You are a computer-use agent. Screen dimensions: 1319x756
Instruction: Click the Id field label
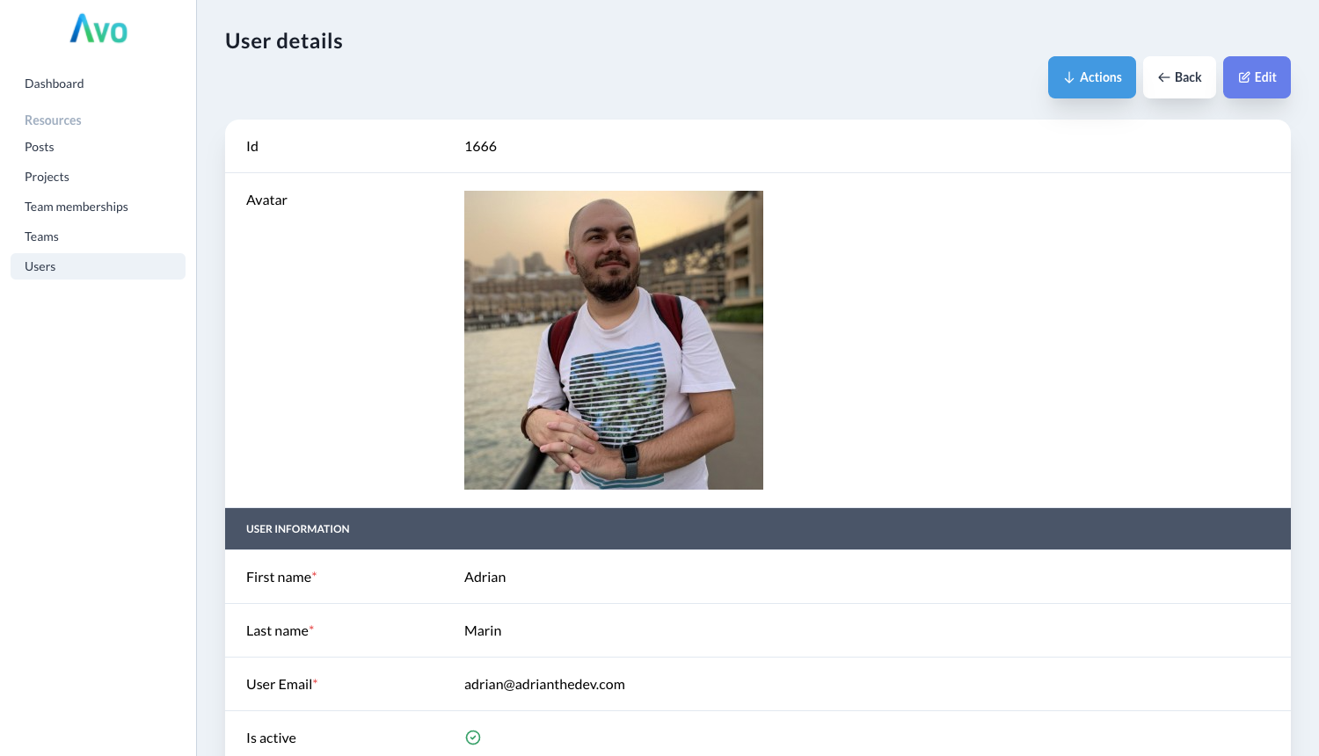(252, 146)
